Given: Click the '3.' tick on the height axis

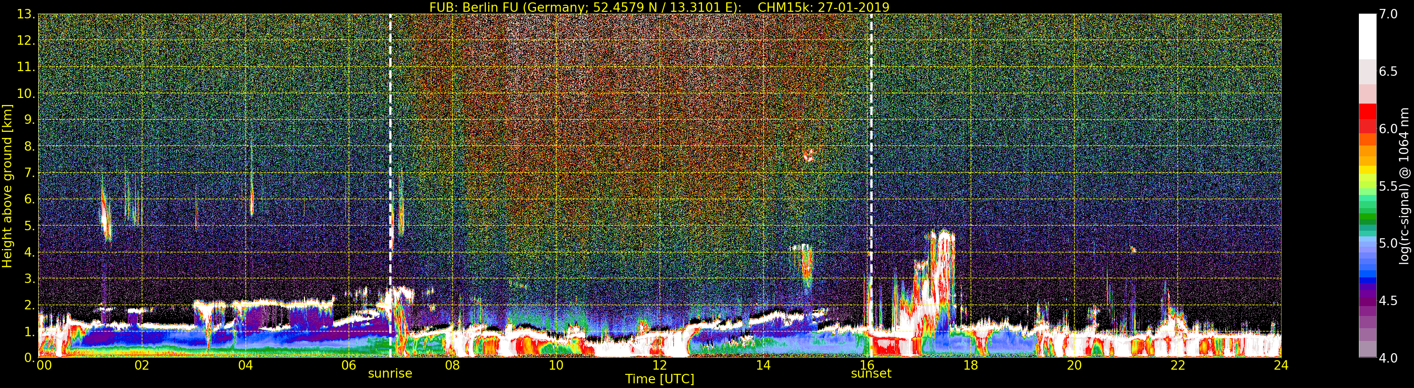Looking at the screenshot, I should [29, 278].
